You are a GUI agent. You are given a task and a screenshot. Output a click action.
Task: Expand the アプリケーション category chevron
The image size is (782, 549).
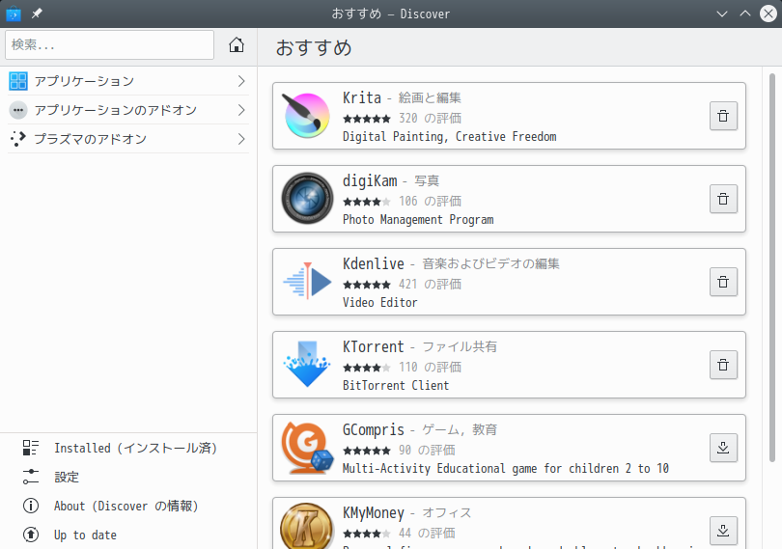(x=241, y=81)
